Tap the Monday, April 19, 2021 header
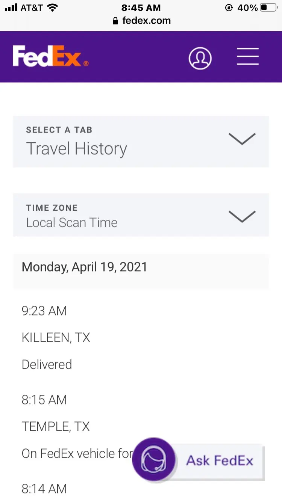Viewport: 282px width, 501px height. [x=85, y=267]
